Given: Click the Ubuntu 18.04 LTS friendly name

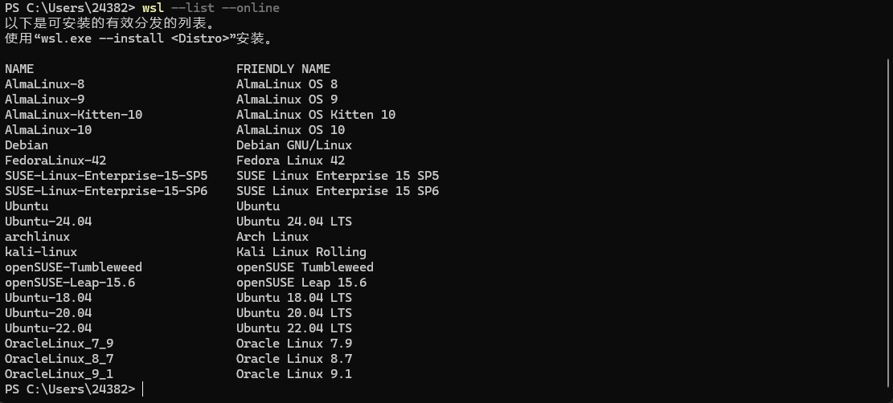Looking at the screenshot, I should pos(294,298).
